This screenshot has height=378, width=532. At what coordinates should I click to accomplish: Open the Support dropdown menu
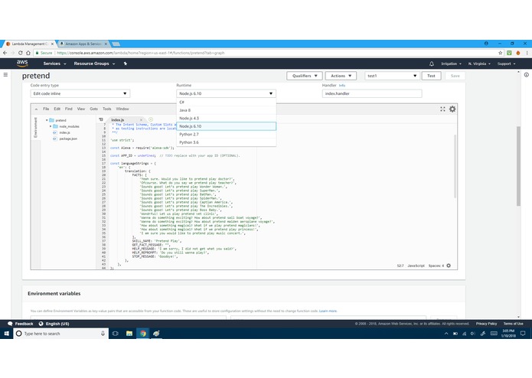click(x=506, y=64)
